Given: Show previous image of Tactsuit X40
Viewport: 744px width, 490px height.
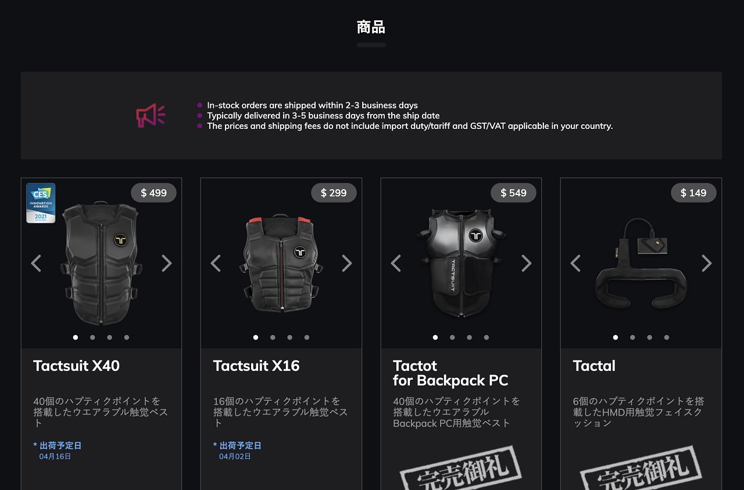Looking at the screenshot, I should point(36,263).
